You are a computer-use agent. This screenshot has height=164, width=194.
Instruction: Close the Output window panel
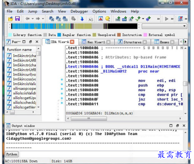click(x=184, y=126)
